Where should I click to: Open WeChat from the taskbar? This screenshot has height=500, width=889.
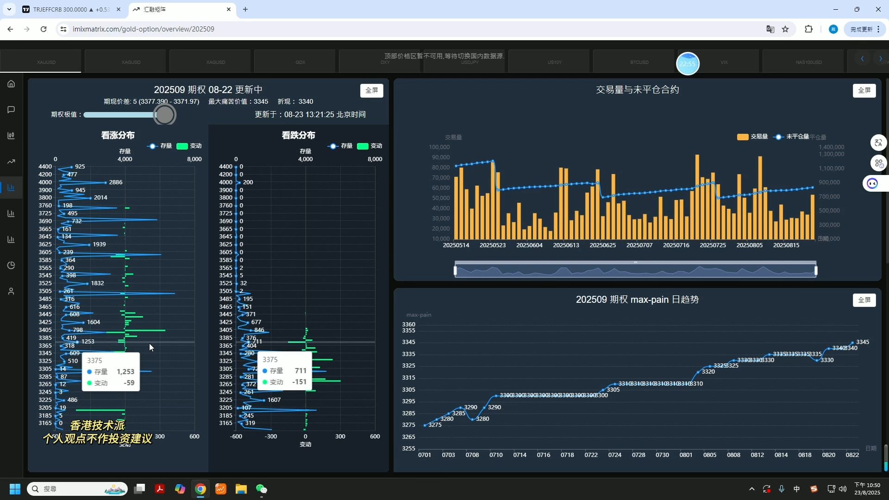pyautogui.click(x=262, y=489)
